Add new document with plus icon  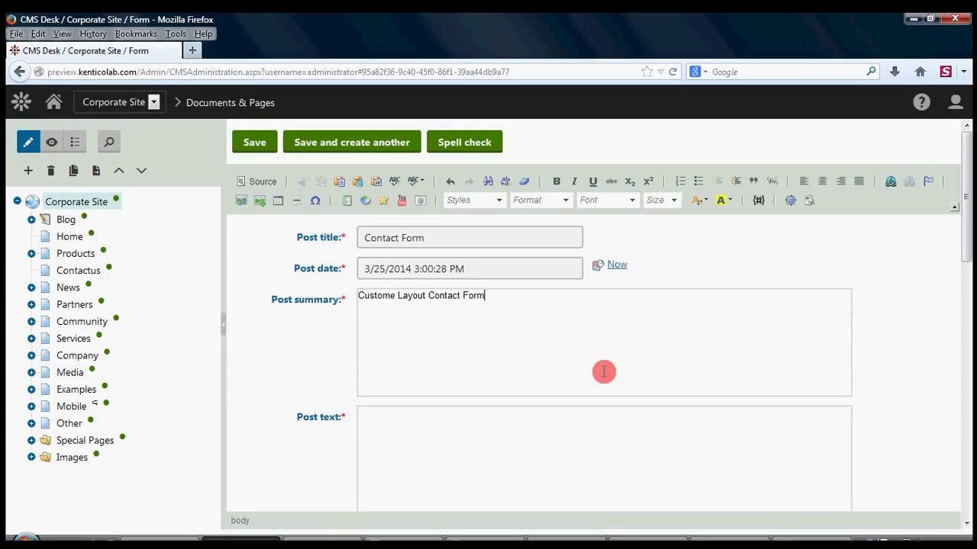click(28, 171)
